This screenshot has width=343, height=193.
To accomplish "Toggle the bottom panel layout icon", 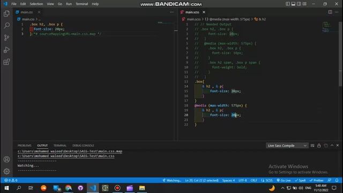I will point(293,4).
